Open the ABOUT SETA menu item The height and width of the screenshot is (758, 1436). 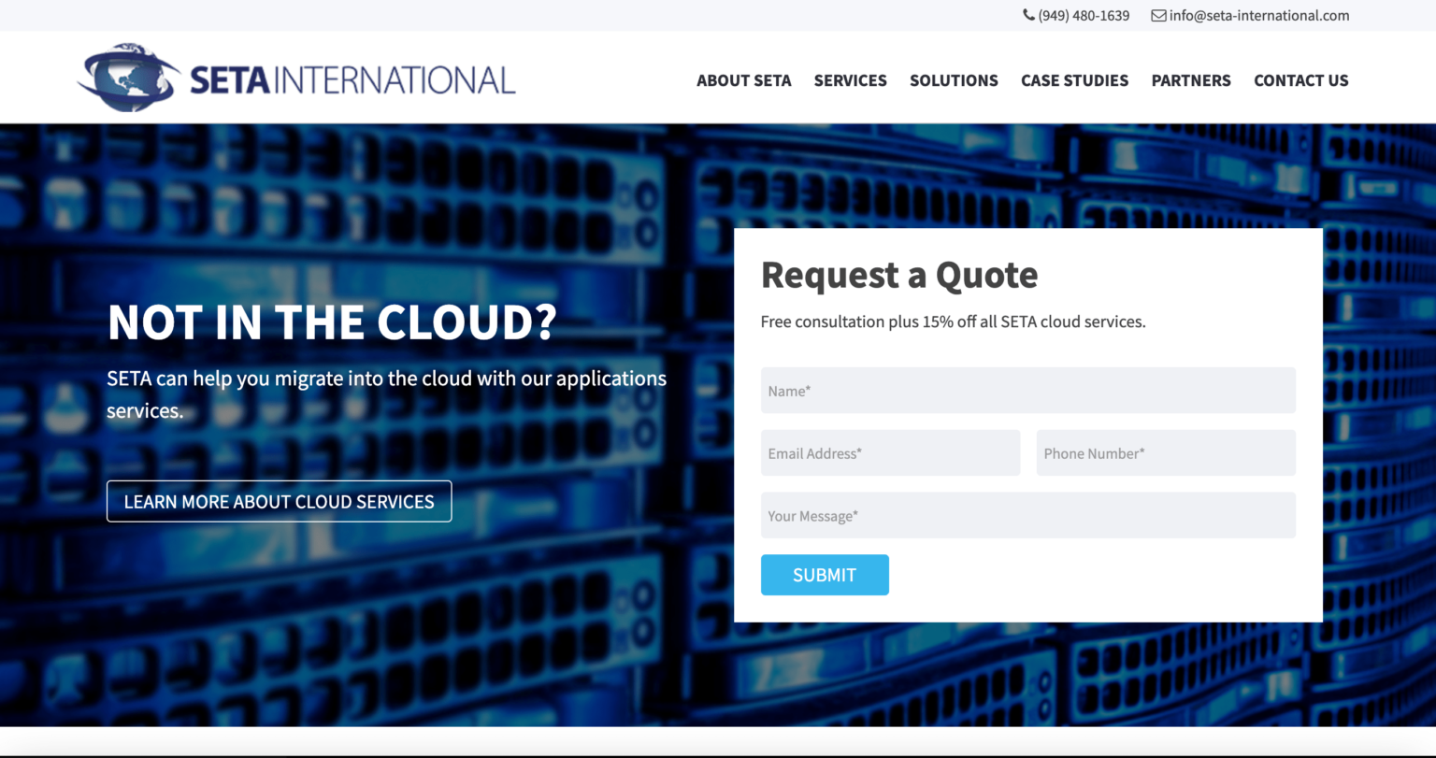pos(743,80)
